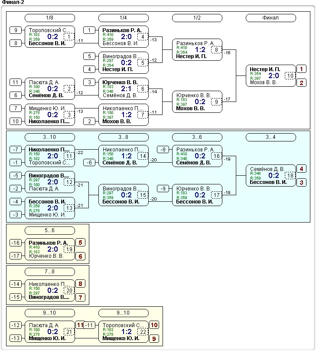This screenshot has height=351, width=316.
Task: Click source box -14 beside Николаенко
Action: click(16, 284)
